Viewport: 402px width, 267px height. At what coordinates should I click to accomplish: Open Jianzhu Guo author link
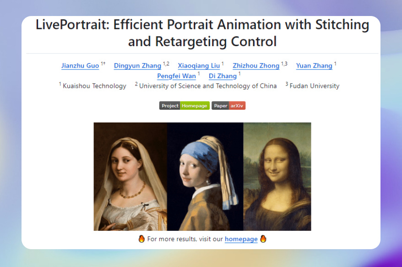80,65
